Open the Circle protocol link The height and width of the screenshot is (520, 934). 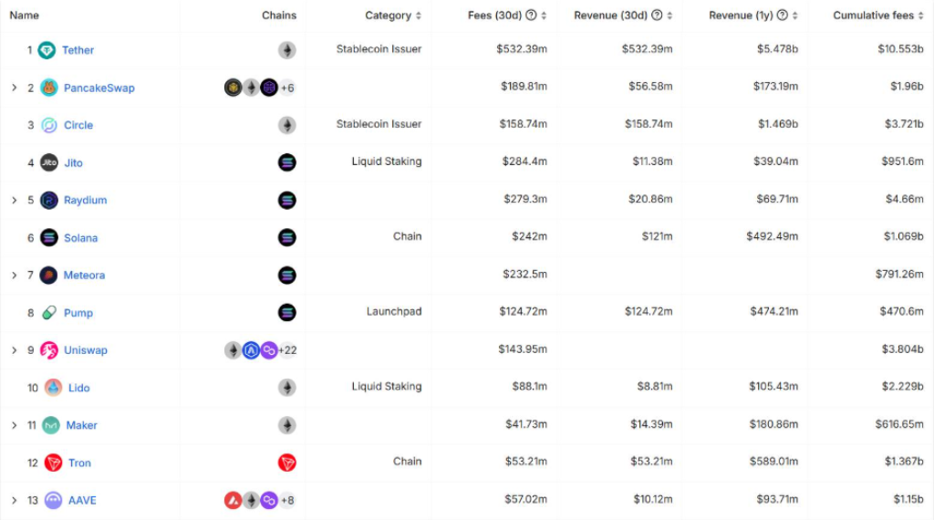(78, 125)
